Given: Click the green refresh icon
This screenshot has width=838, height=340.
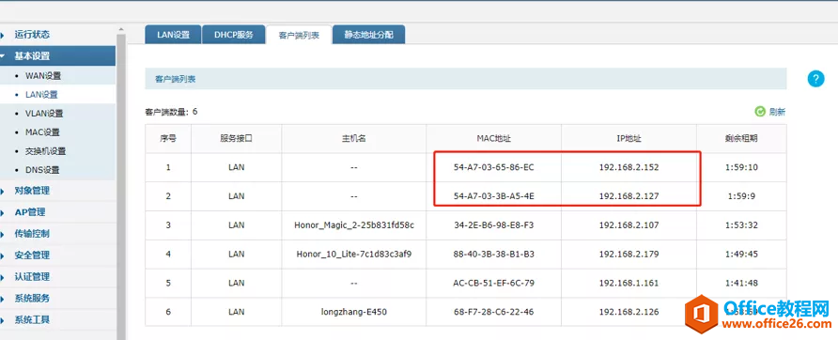Looking at the screenshot, I should [x=760, y=112].
